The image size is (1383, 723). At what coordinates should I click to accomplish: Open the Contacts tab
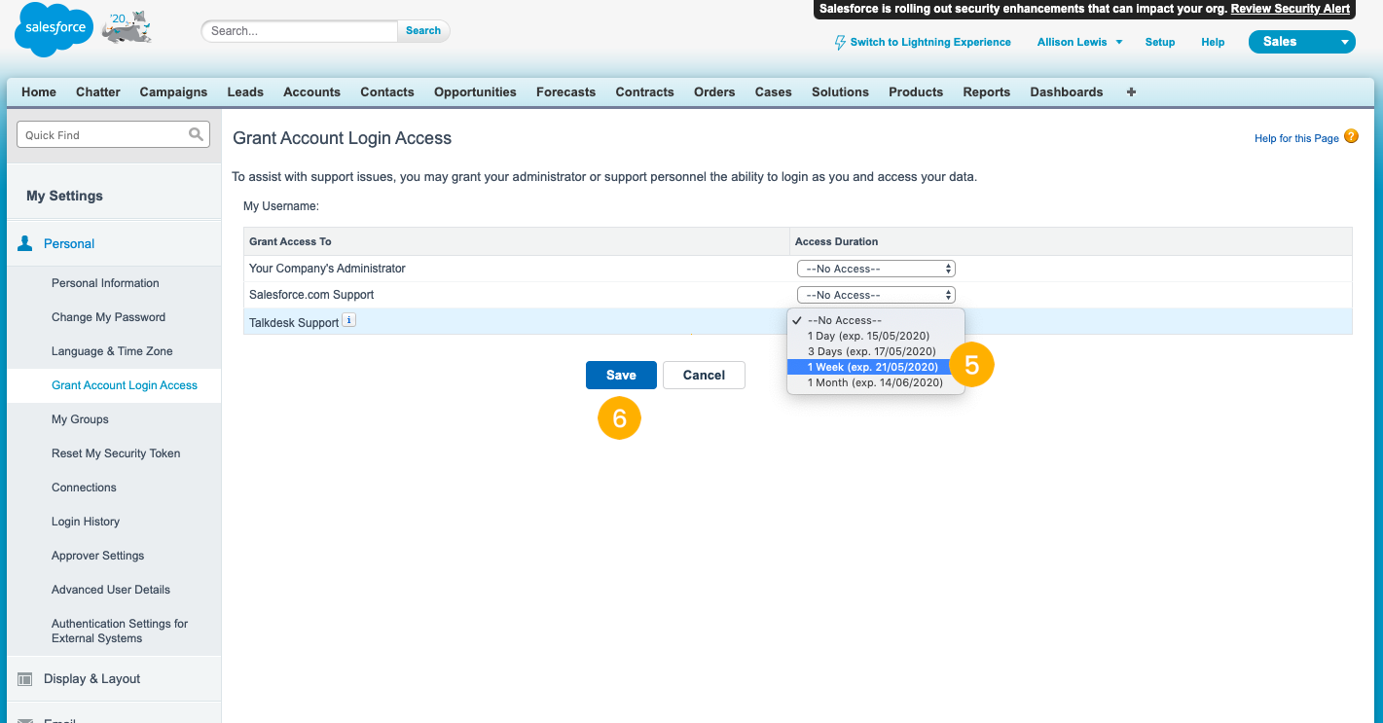click(x=387, y=92)
